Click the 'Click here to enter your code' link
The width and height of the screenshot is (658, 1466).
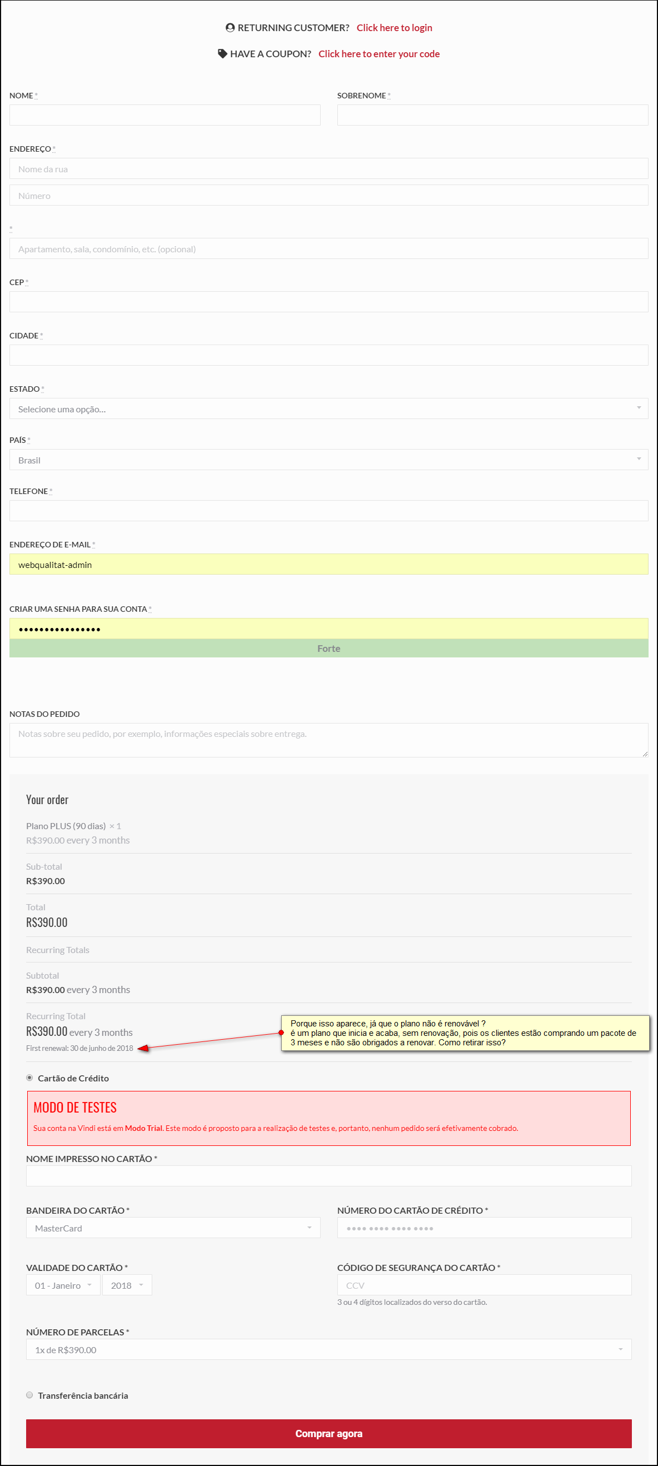[x=378, y=53]
